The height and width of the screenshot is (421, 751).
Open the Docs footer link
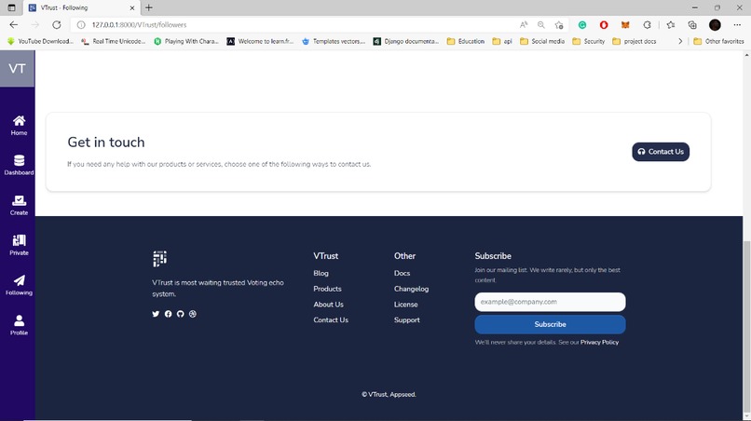402,273
